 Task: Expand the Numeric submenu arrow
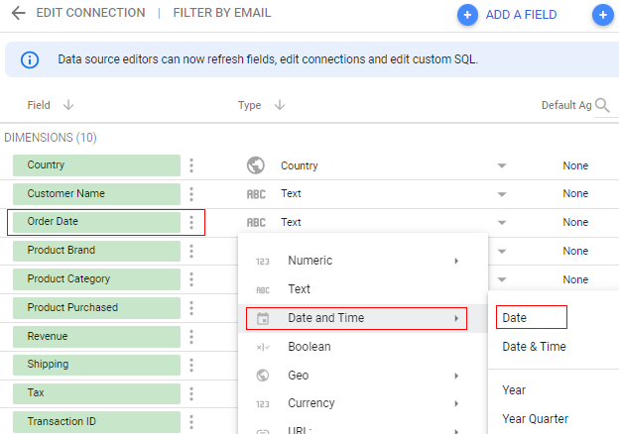click(x=456, y=261)
